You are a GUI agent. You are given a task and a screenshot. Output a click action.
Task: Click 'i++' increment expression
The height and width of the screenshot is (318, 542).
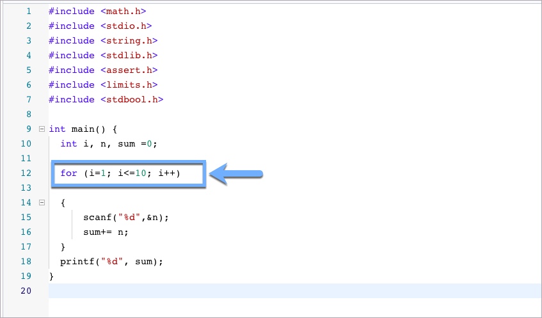point(166,173)
